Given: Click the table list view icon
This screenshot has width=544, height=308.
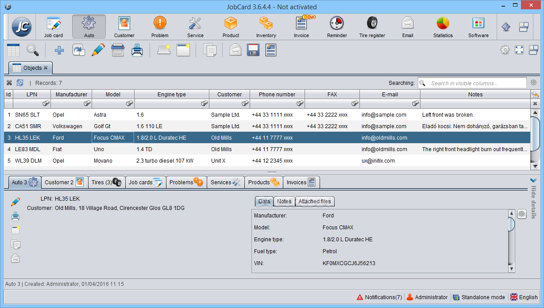Looking at the screenshot, I should pyautogui.click(x=13, y=50).
